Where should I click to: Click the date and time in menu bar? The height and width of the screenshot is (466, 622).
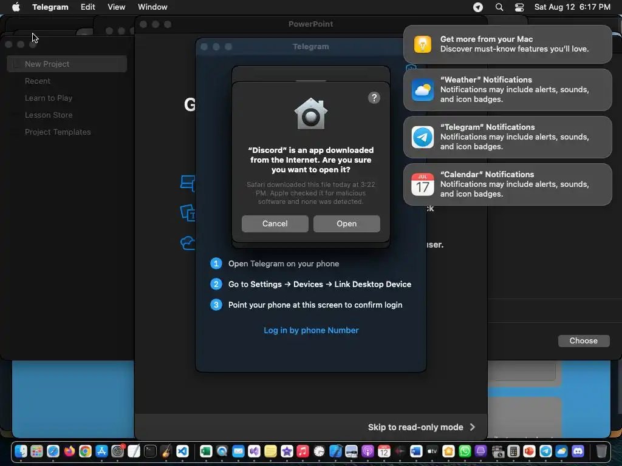coord(572,7)
